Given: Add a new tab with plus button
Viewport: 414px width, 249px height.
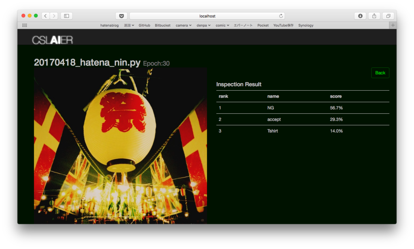Looking at the screenshot, I should 393,26.
